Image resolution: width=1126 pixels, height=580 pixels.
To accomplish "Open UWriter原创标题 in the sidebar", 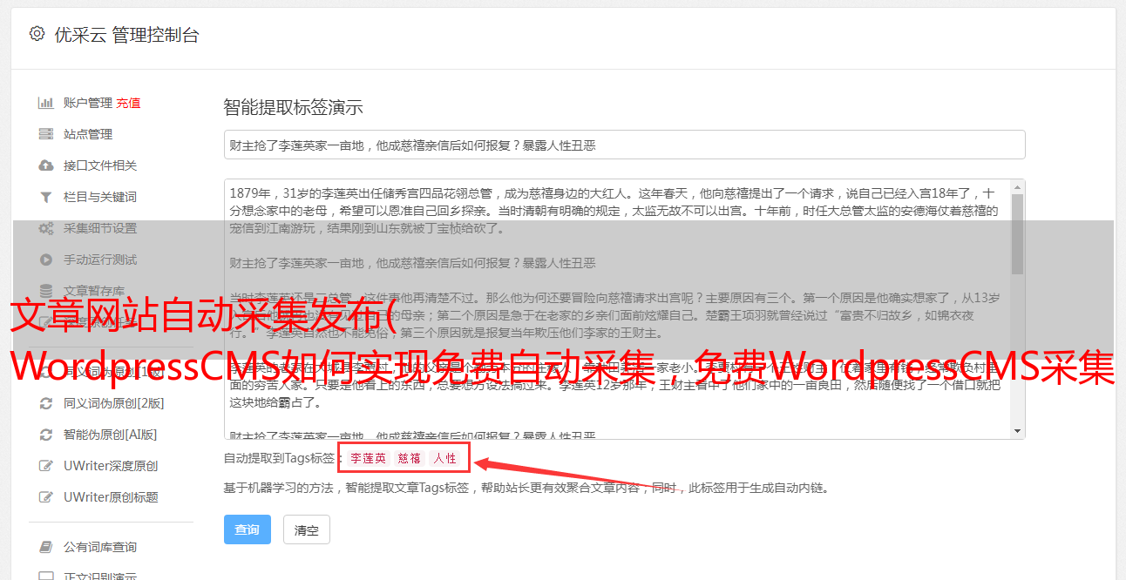I will tap(111, 497).
